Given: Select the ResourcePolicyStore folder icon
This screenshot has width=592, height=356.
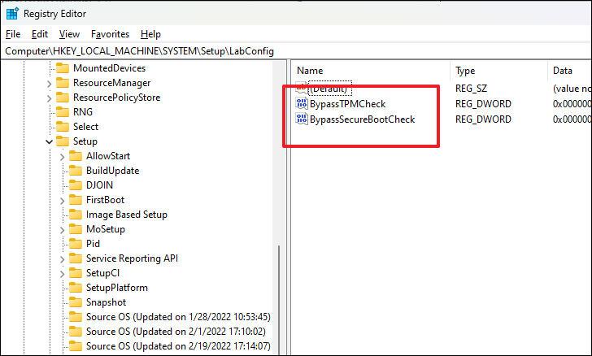Looking at the screenshot, I should pos(63,98).
